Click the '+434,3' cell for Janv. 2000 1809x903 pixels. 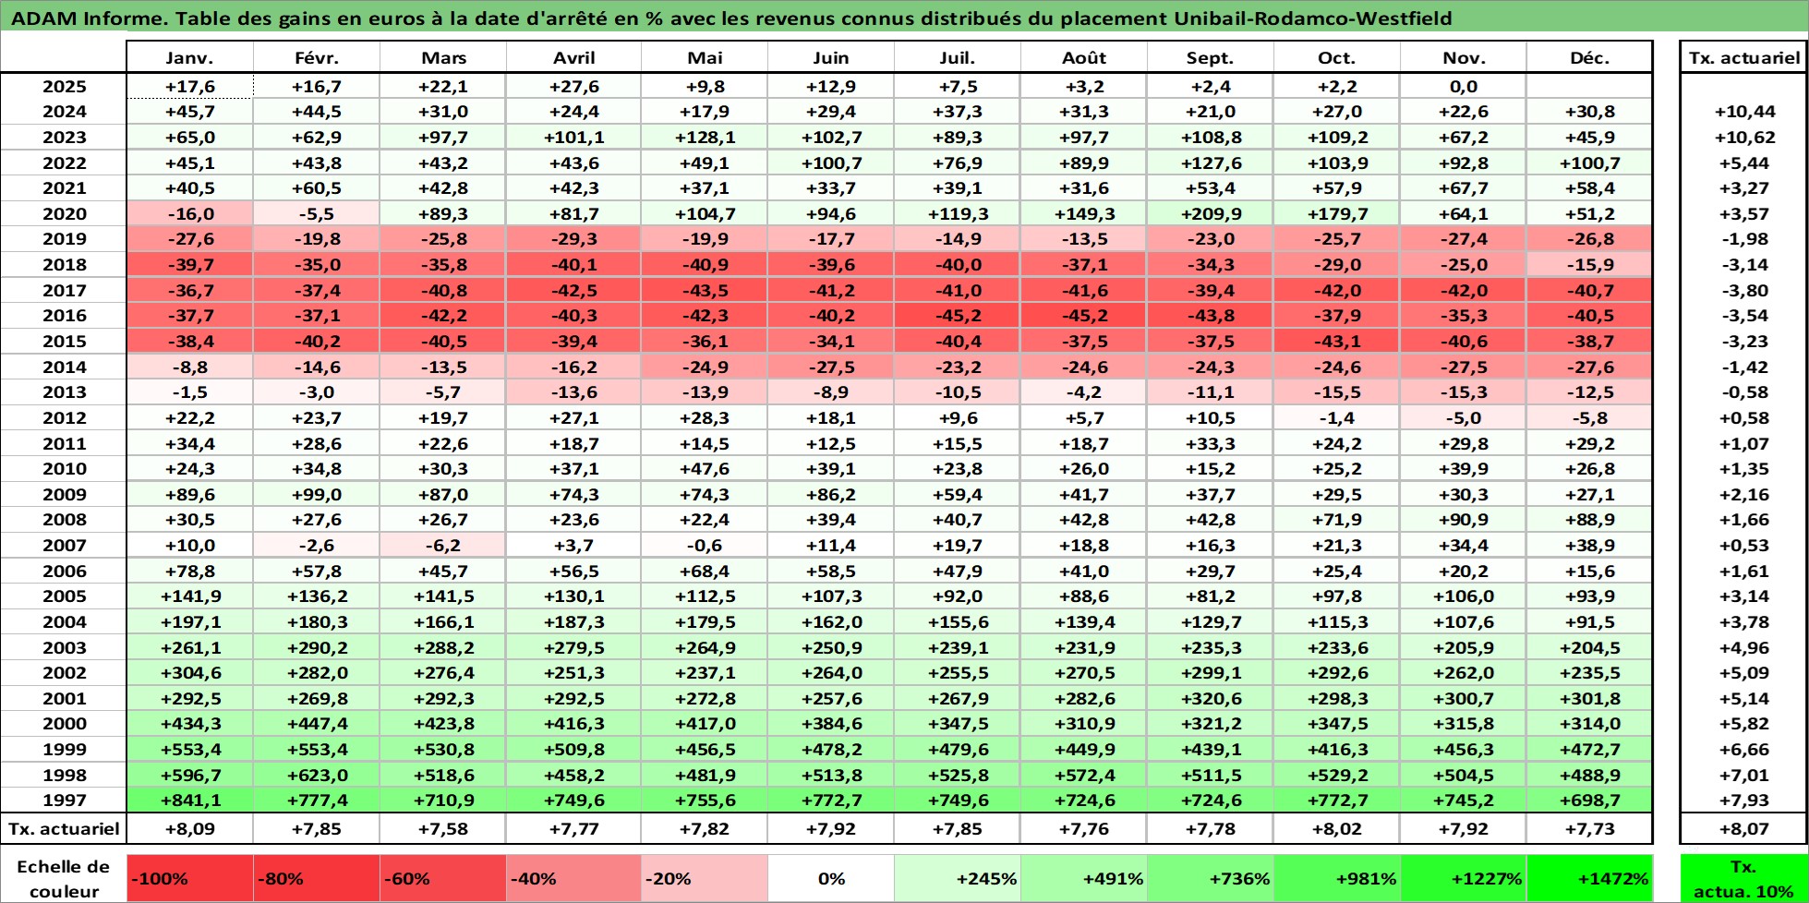pyautogui.click(x=190, y=724)
